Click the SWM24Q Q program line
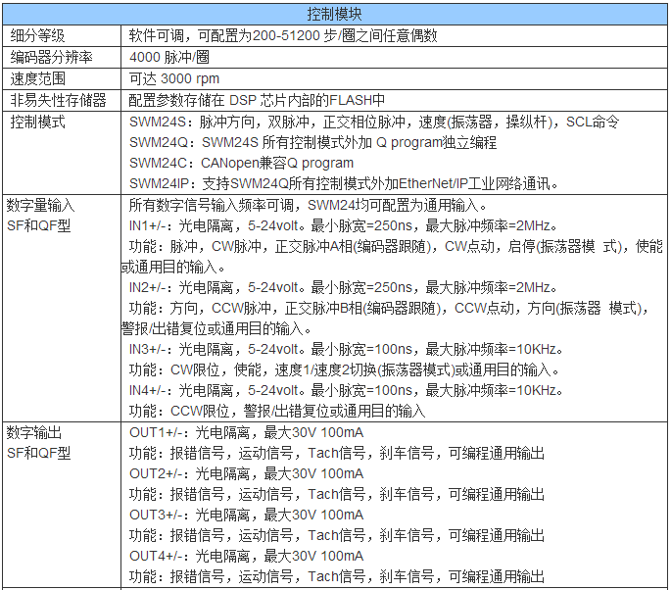671x590 pixels. coord(312,142)
